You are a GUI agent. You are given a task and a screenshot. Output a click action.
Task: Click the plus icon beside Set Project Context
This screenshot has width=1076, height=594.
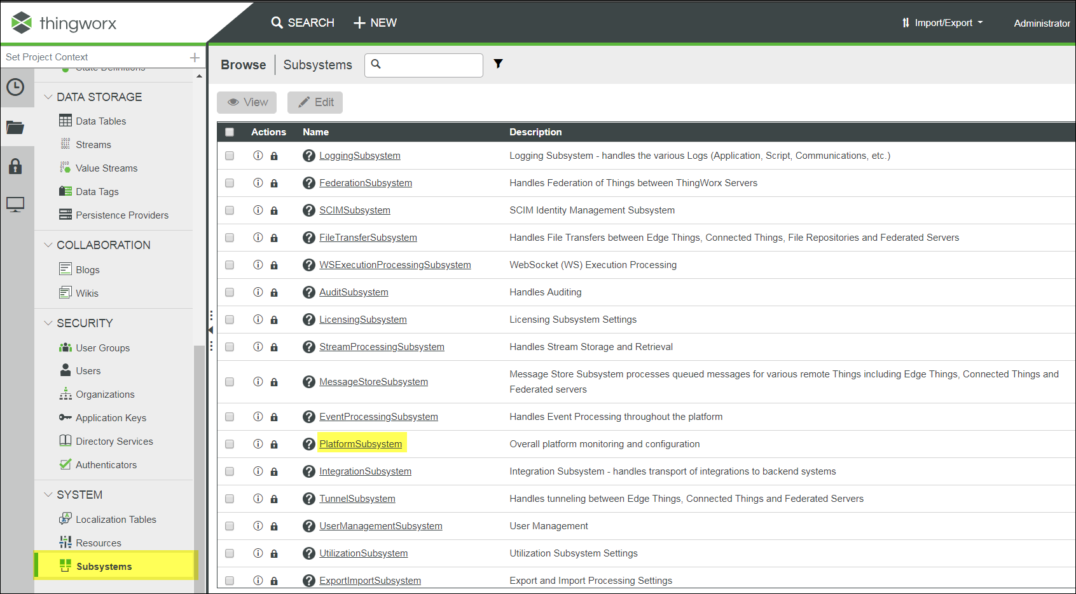point(195,57)
